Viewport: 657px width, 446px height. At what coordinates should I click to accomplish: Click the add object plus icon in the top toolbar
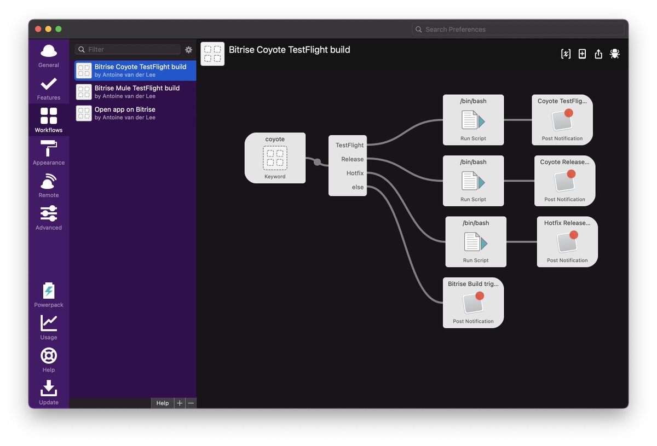tap(582, 54)
